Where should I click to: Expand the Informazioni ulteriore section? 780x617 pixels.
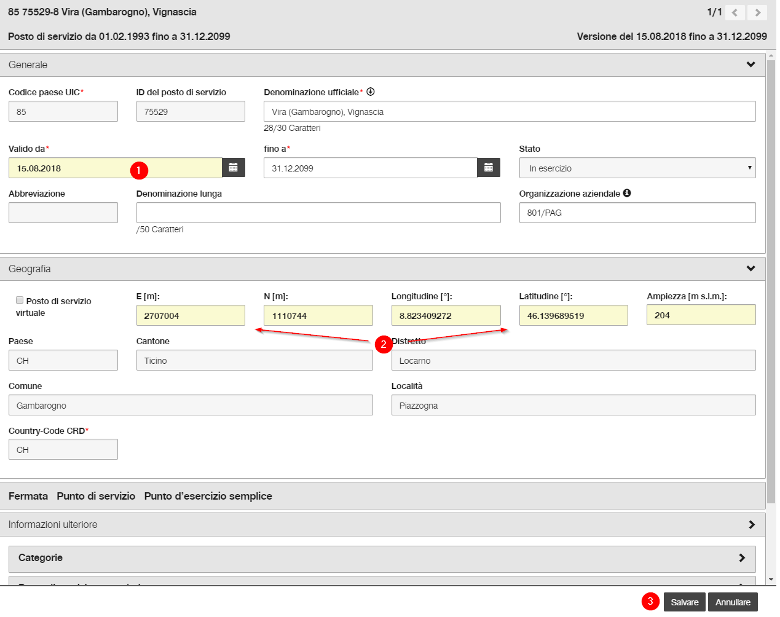tap(751, 524)
